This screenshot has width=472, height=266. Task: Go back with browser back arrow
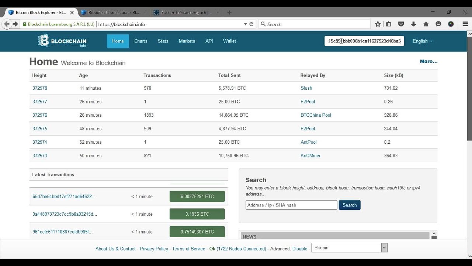click(x=7, y=24)
